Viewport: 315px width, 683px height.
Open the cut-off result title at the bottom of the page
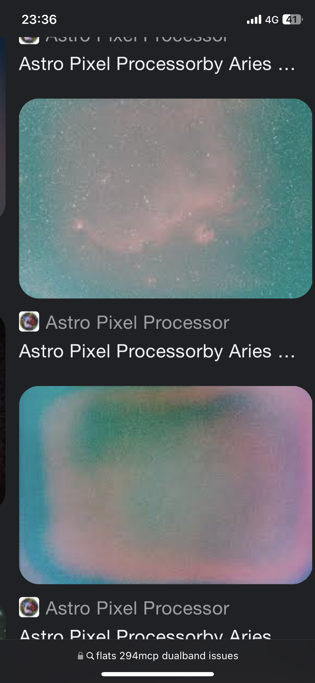[x=146, y=634]
